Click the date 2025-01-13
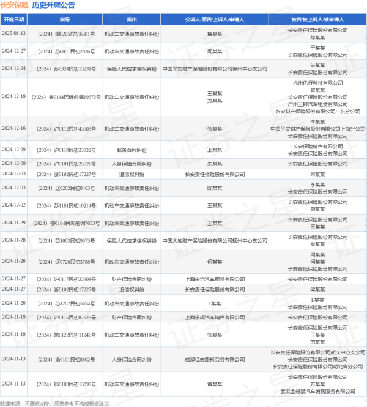 pos(13,34)
